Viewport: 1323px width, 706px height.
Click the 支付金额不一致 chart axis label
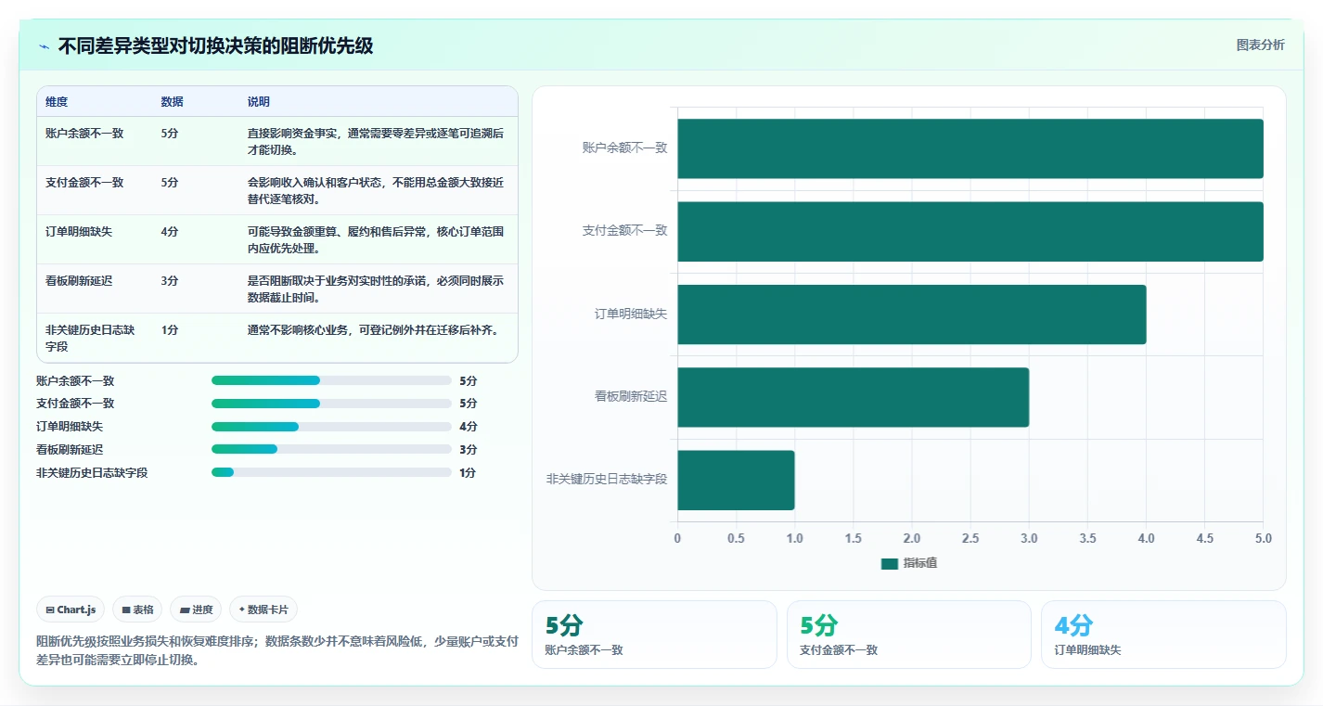pyautogui.click(x=624, y=231)
